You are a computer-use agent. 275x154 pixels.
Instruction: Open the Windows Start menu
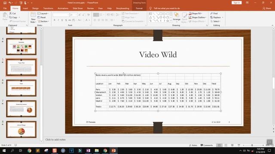[4, 151]
